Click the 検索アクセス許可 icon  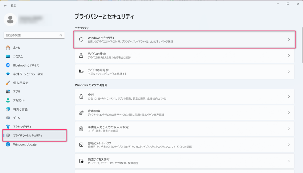coord(81,161)
